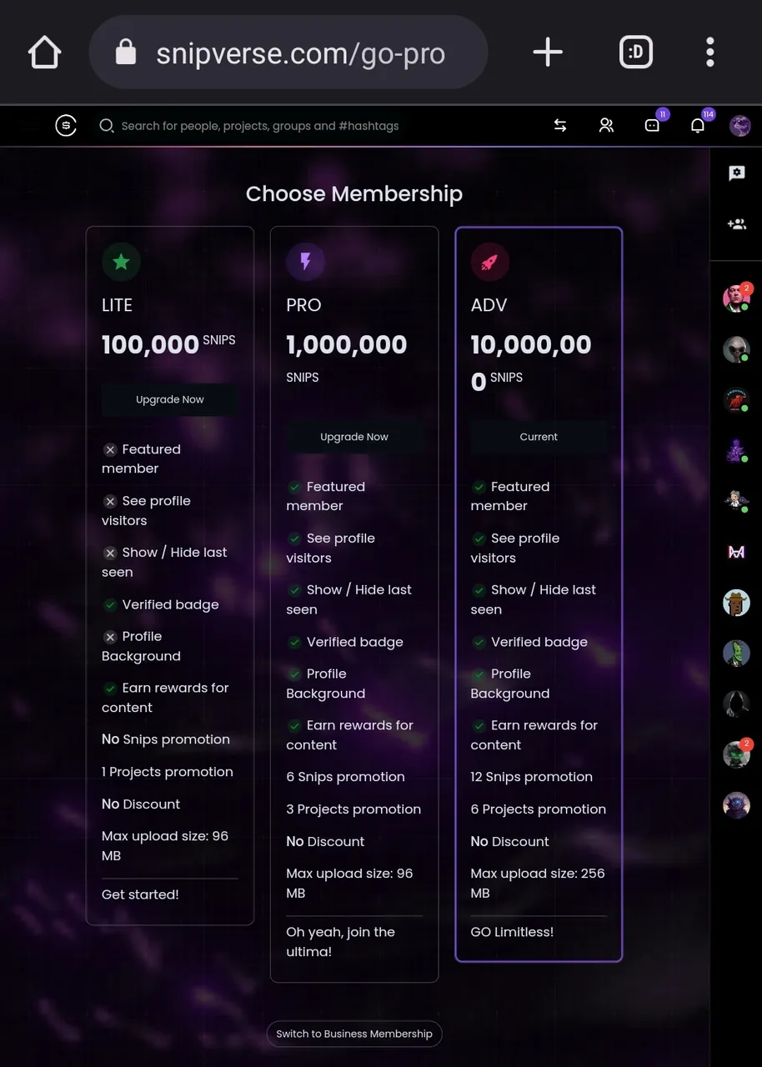Click the chat settings icon in sidebar
The width and height of the screenshot is (762, 1067).
tap(736, 173)
